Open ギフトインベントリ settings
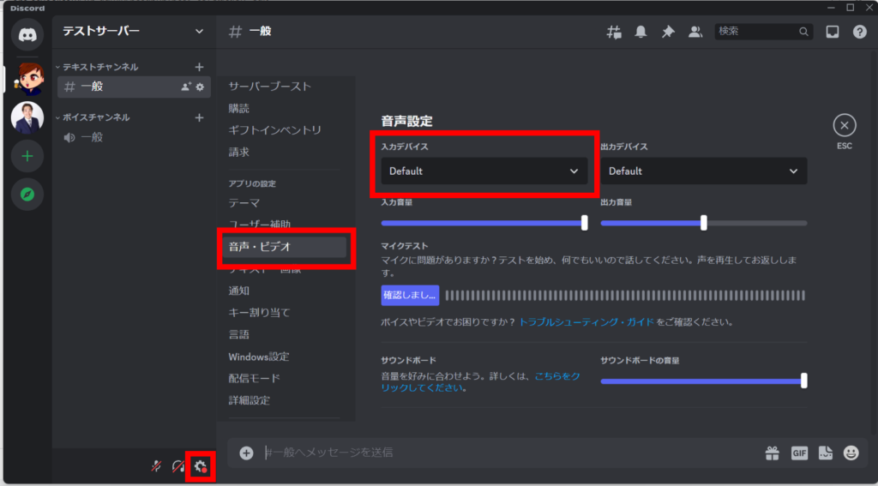878x486 pixels. tap(275, 130)
